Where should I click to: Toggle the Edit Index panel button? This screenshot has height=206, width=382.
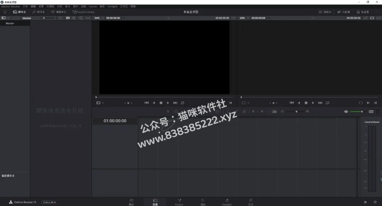(x=58, y=12)
